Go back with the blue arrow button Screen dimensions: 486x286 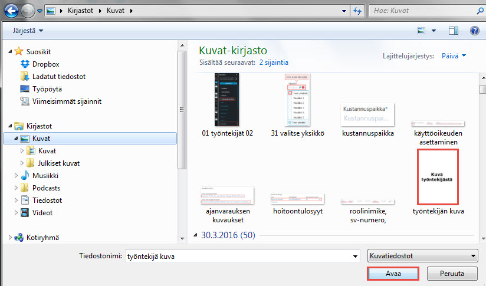coord(11,11)
